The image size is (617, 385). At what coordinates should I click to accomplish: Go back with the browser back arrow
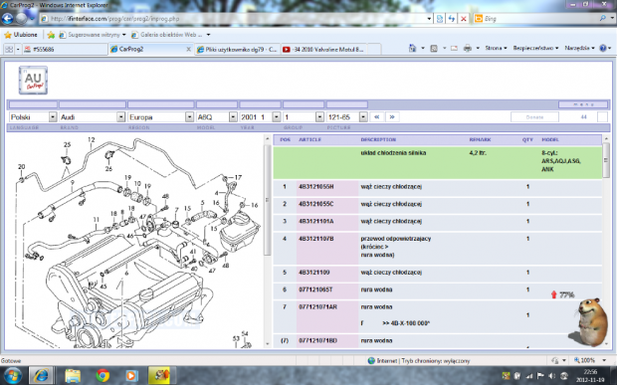tap(8, 18)
